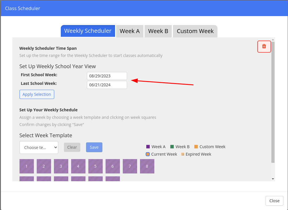Select the Weekly Scheduler tab
Screen dimensions: 288x210
pyautogui.click(x=88, y=31)
